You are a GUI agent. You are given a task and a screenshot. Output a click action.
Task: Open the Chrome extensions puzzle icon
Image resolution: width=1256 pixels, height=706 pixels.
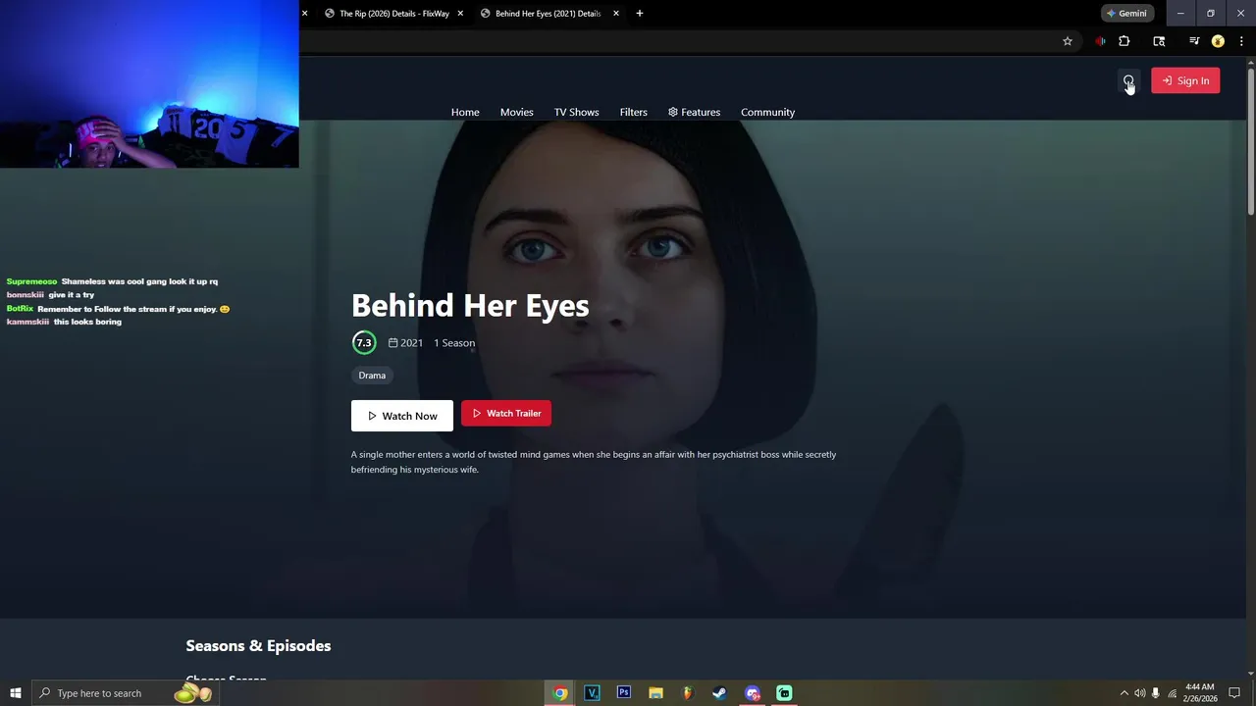pyautogui.click(x=1125, y=41)
